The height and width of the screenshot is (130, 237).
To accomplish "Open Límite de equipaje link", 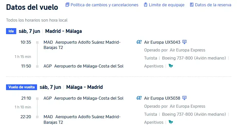I will click(167, 5).
